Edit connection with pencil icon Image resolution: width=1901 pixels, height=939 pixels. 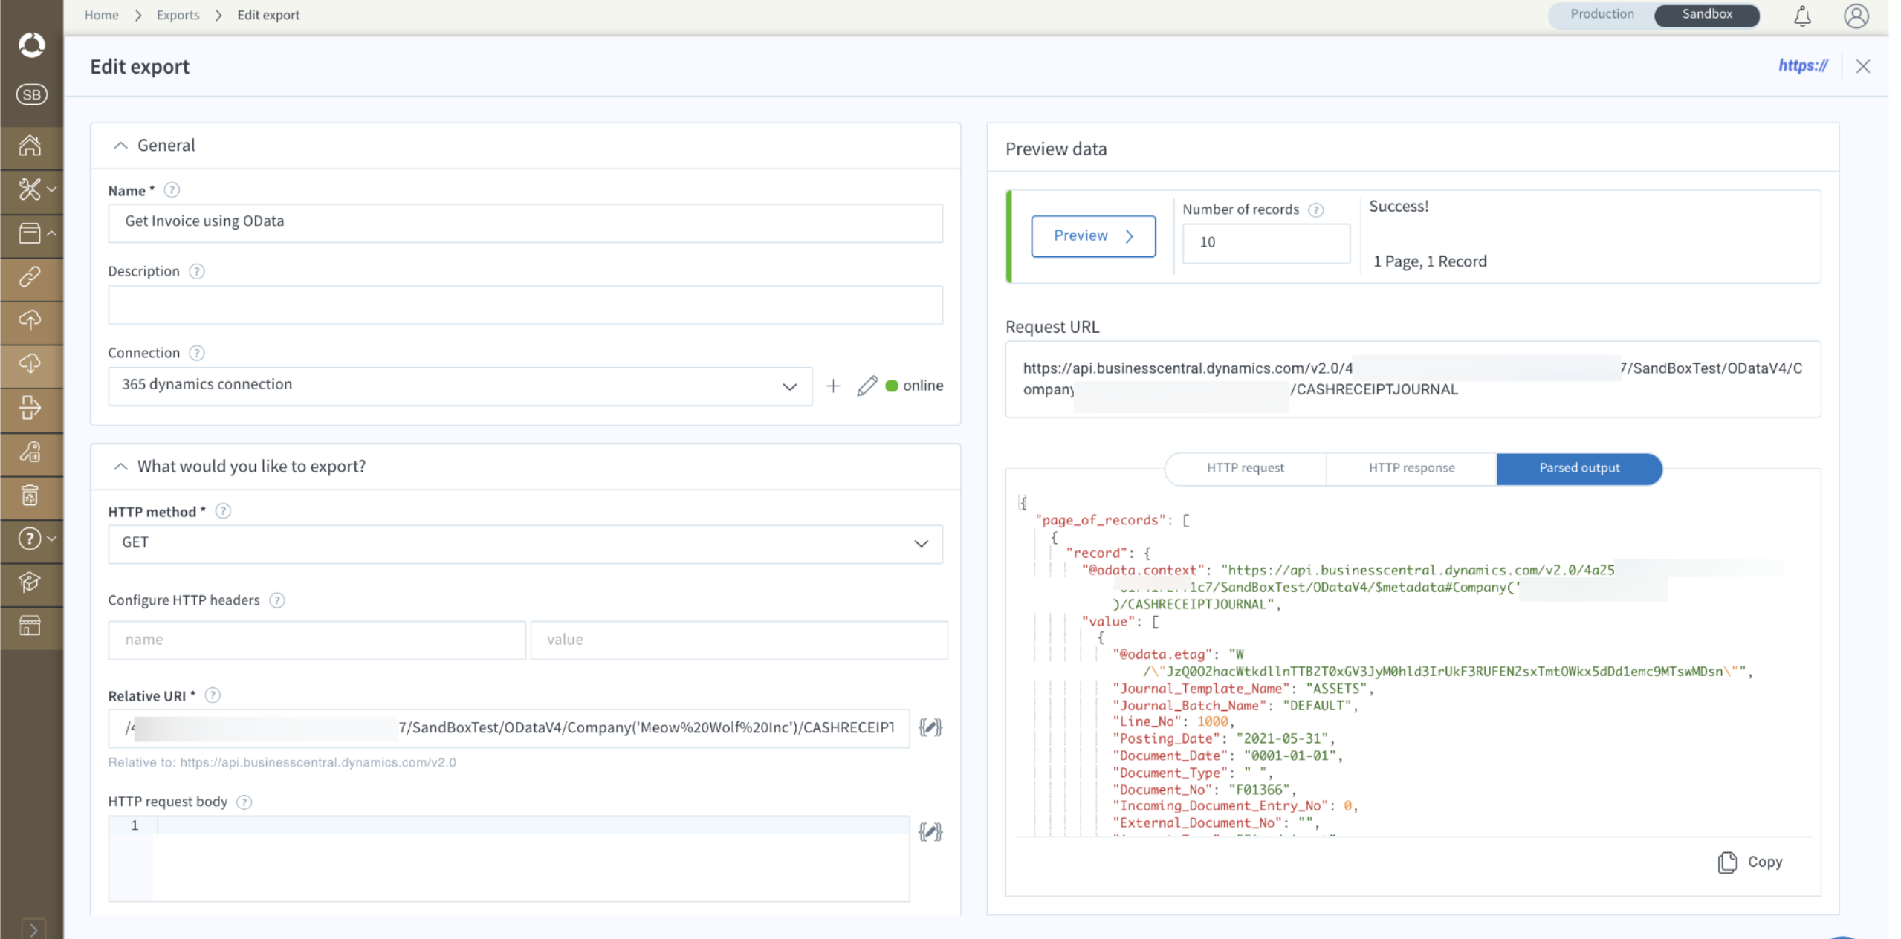[867, 386]
